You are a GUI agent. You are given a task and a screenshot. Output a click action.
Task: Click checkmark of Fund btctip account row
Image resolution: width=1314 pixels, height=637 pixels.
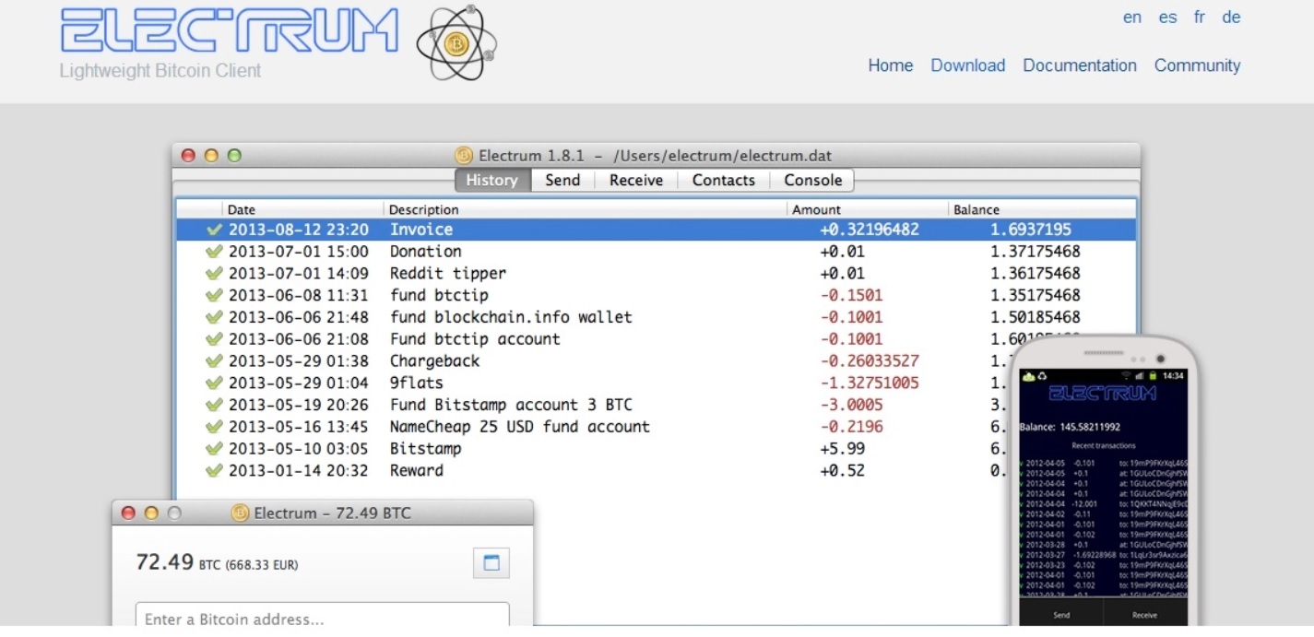click(x=215, y=339)
